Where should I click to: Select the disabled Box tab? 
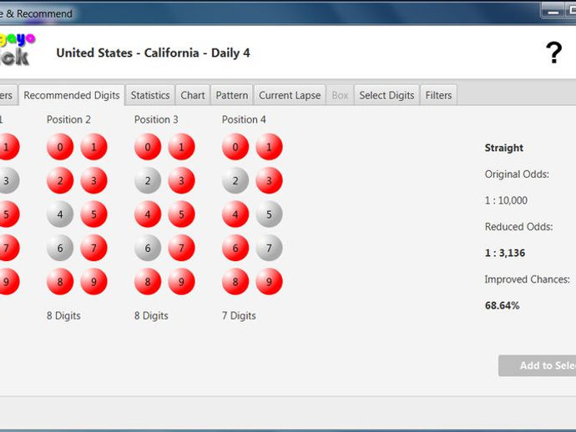click(340, 95)
